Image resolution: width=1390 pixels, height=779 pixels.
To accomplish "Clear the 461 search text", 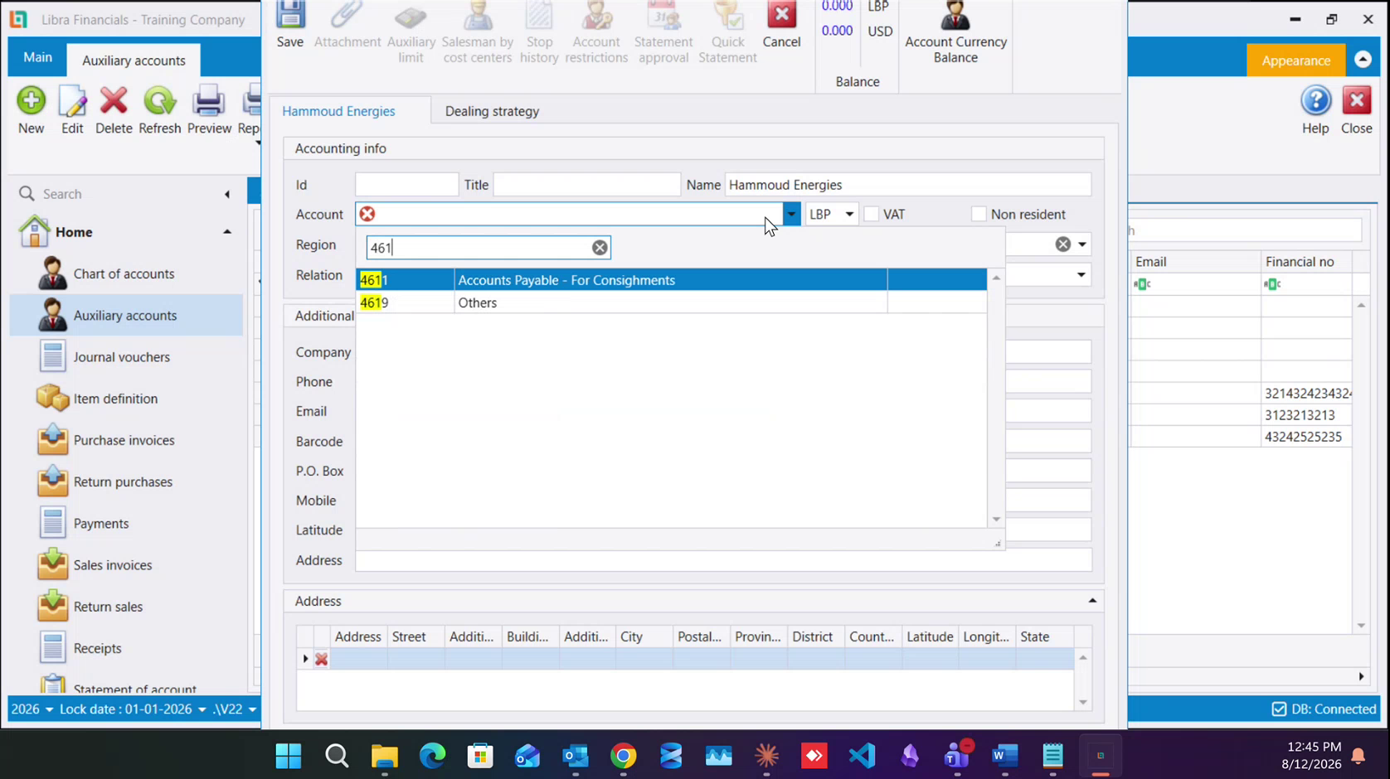I will coord(600,248).
